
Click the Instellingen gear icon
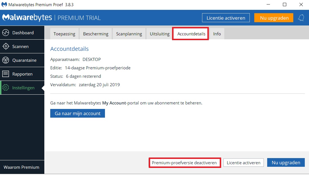(6, 88)
